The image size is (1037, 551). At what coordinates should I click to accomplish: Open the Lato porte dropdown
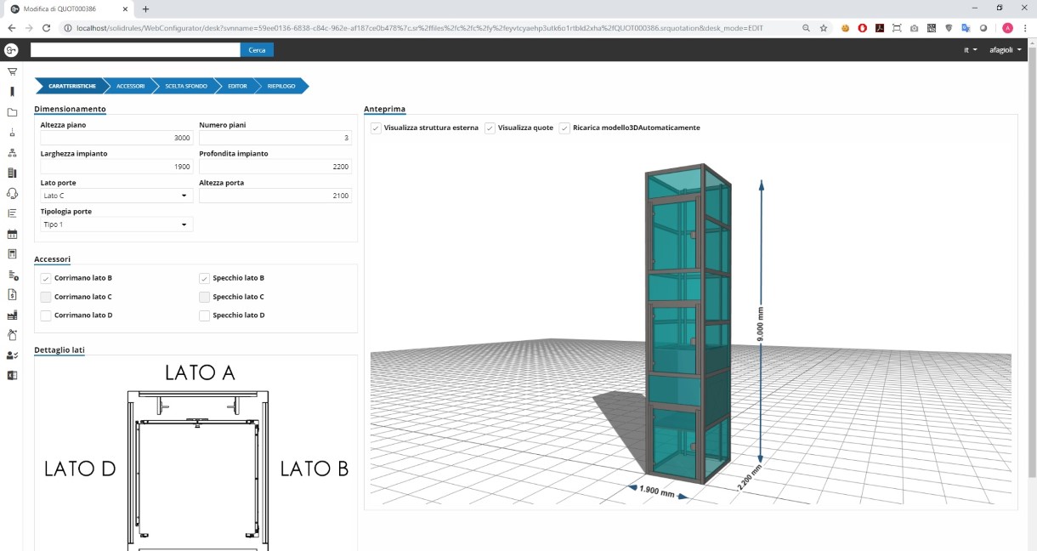pos(116,196)
